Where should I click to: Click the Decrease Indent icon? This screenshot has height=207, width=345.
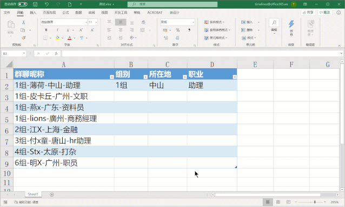pos(109,38)
